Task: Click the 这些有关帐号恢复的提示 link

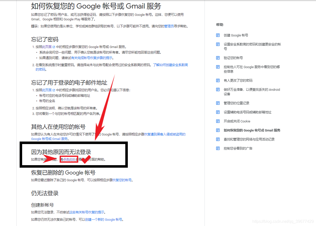Action: pos(87,212)
